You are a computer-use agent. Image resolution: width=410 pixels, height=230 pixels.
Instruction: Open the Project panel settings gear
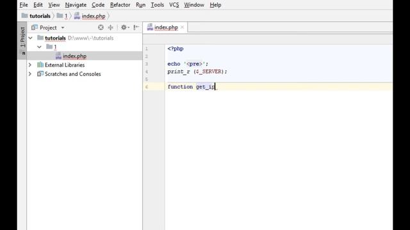[124, 27]
